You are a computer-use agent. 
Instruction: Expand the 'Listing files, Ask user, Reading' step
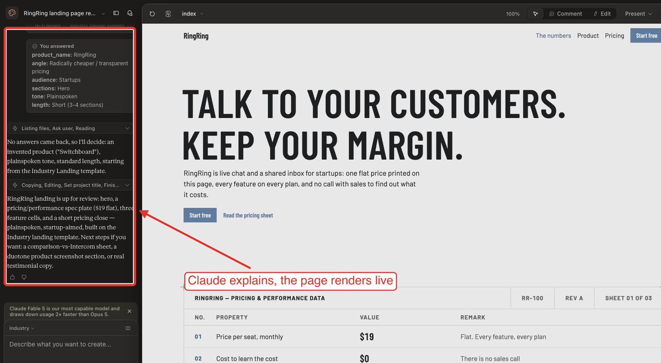tap(71, 128)
